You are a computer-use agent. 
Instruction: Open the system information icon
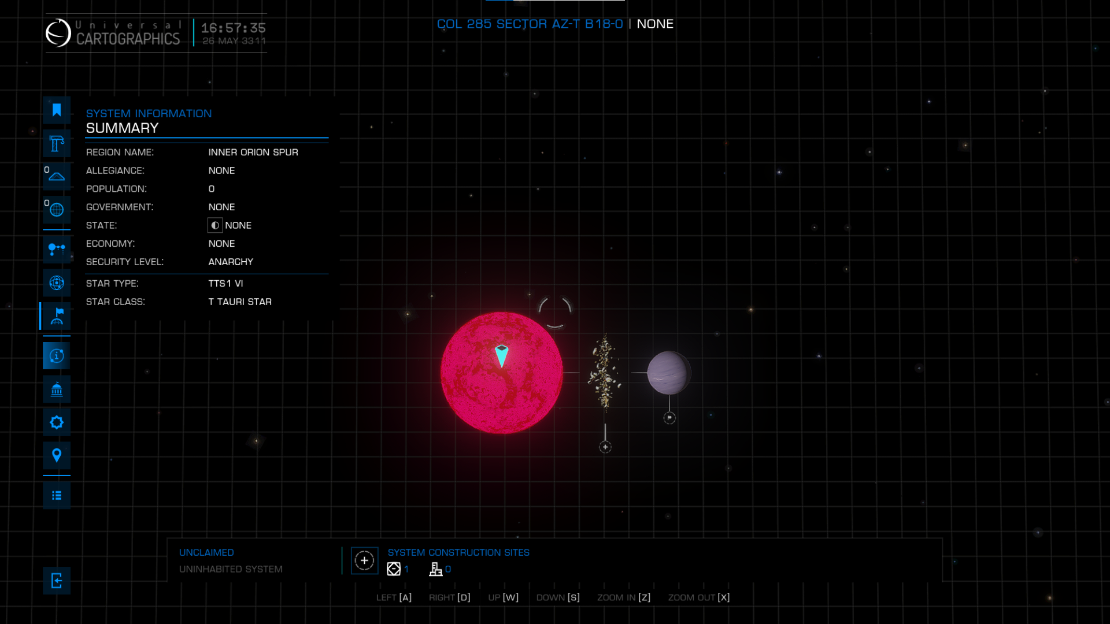(57, 356)
